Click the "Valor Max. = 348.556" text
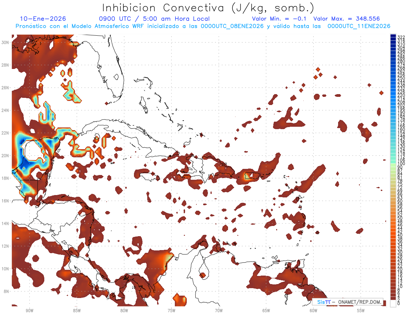This screenshot has width=409, height=315. 346,19
